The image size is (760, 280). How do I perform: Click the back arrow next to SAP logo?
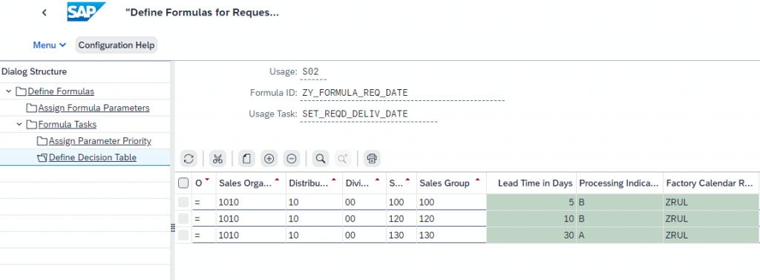click(44, 13)
